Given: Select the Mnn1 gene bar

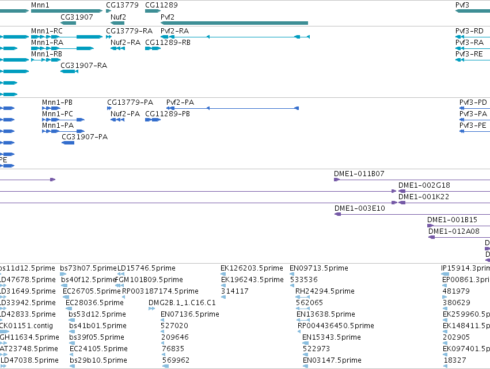Looking at the screenshot, I should (67, 11).
